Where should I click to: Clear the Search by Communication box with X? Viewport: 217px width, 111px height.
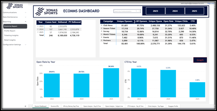(x=139, y=11)
